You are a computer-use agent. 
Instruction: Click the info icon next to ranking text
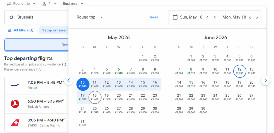64,65
